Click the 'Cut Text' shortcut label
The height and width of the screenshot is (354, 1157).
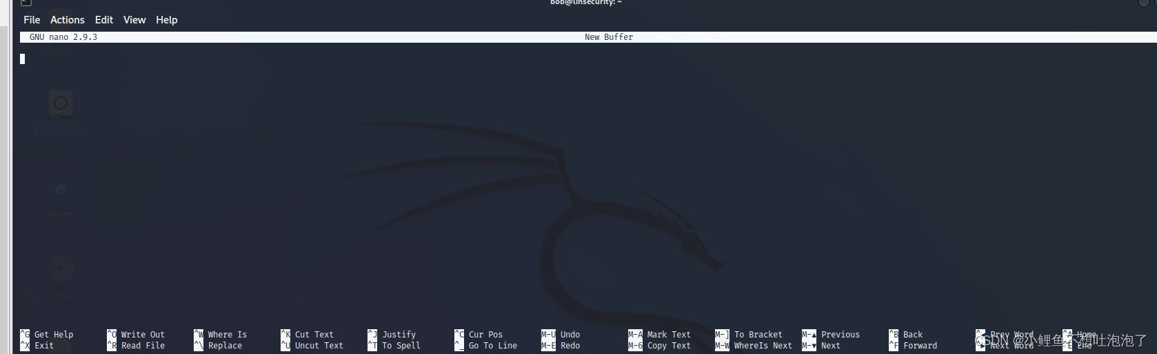[x=314, y=335]
